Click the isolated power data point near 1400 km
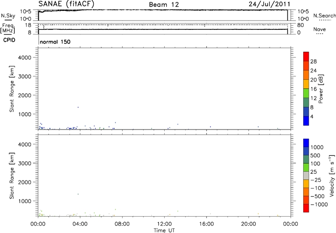This screenshot has width=336, height=233. point(78,107)
